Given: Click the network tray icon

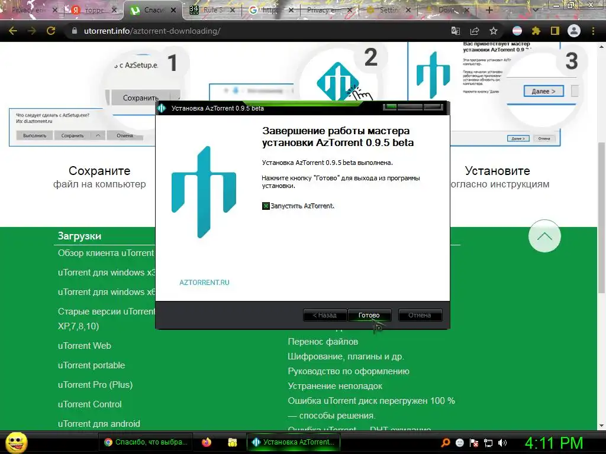Looking at the screenshot, I should 488,443.
